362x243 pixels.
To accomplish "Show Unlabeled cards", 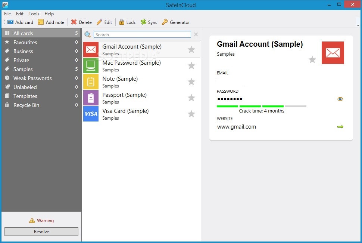I will (x=41, y=87).
